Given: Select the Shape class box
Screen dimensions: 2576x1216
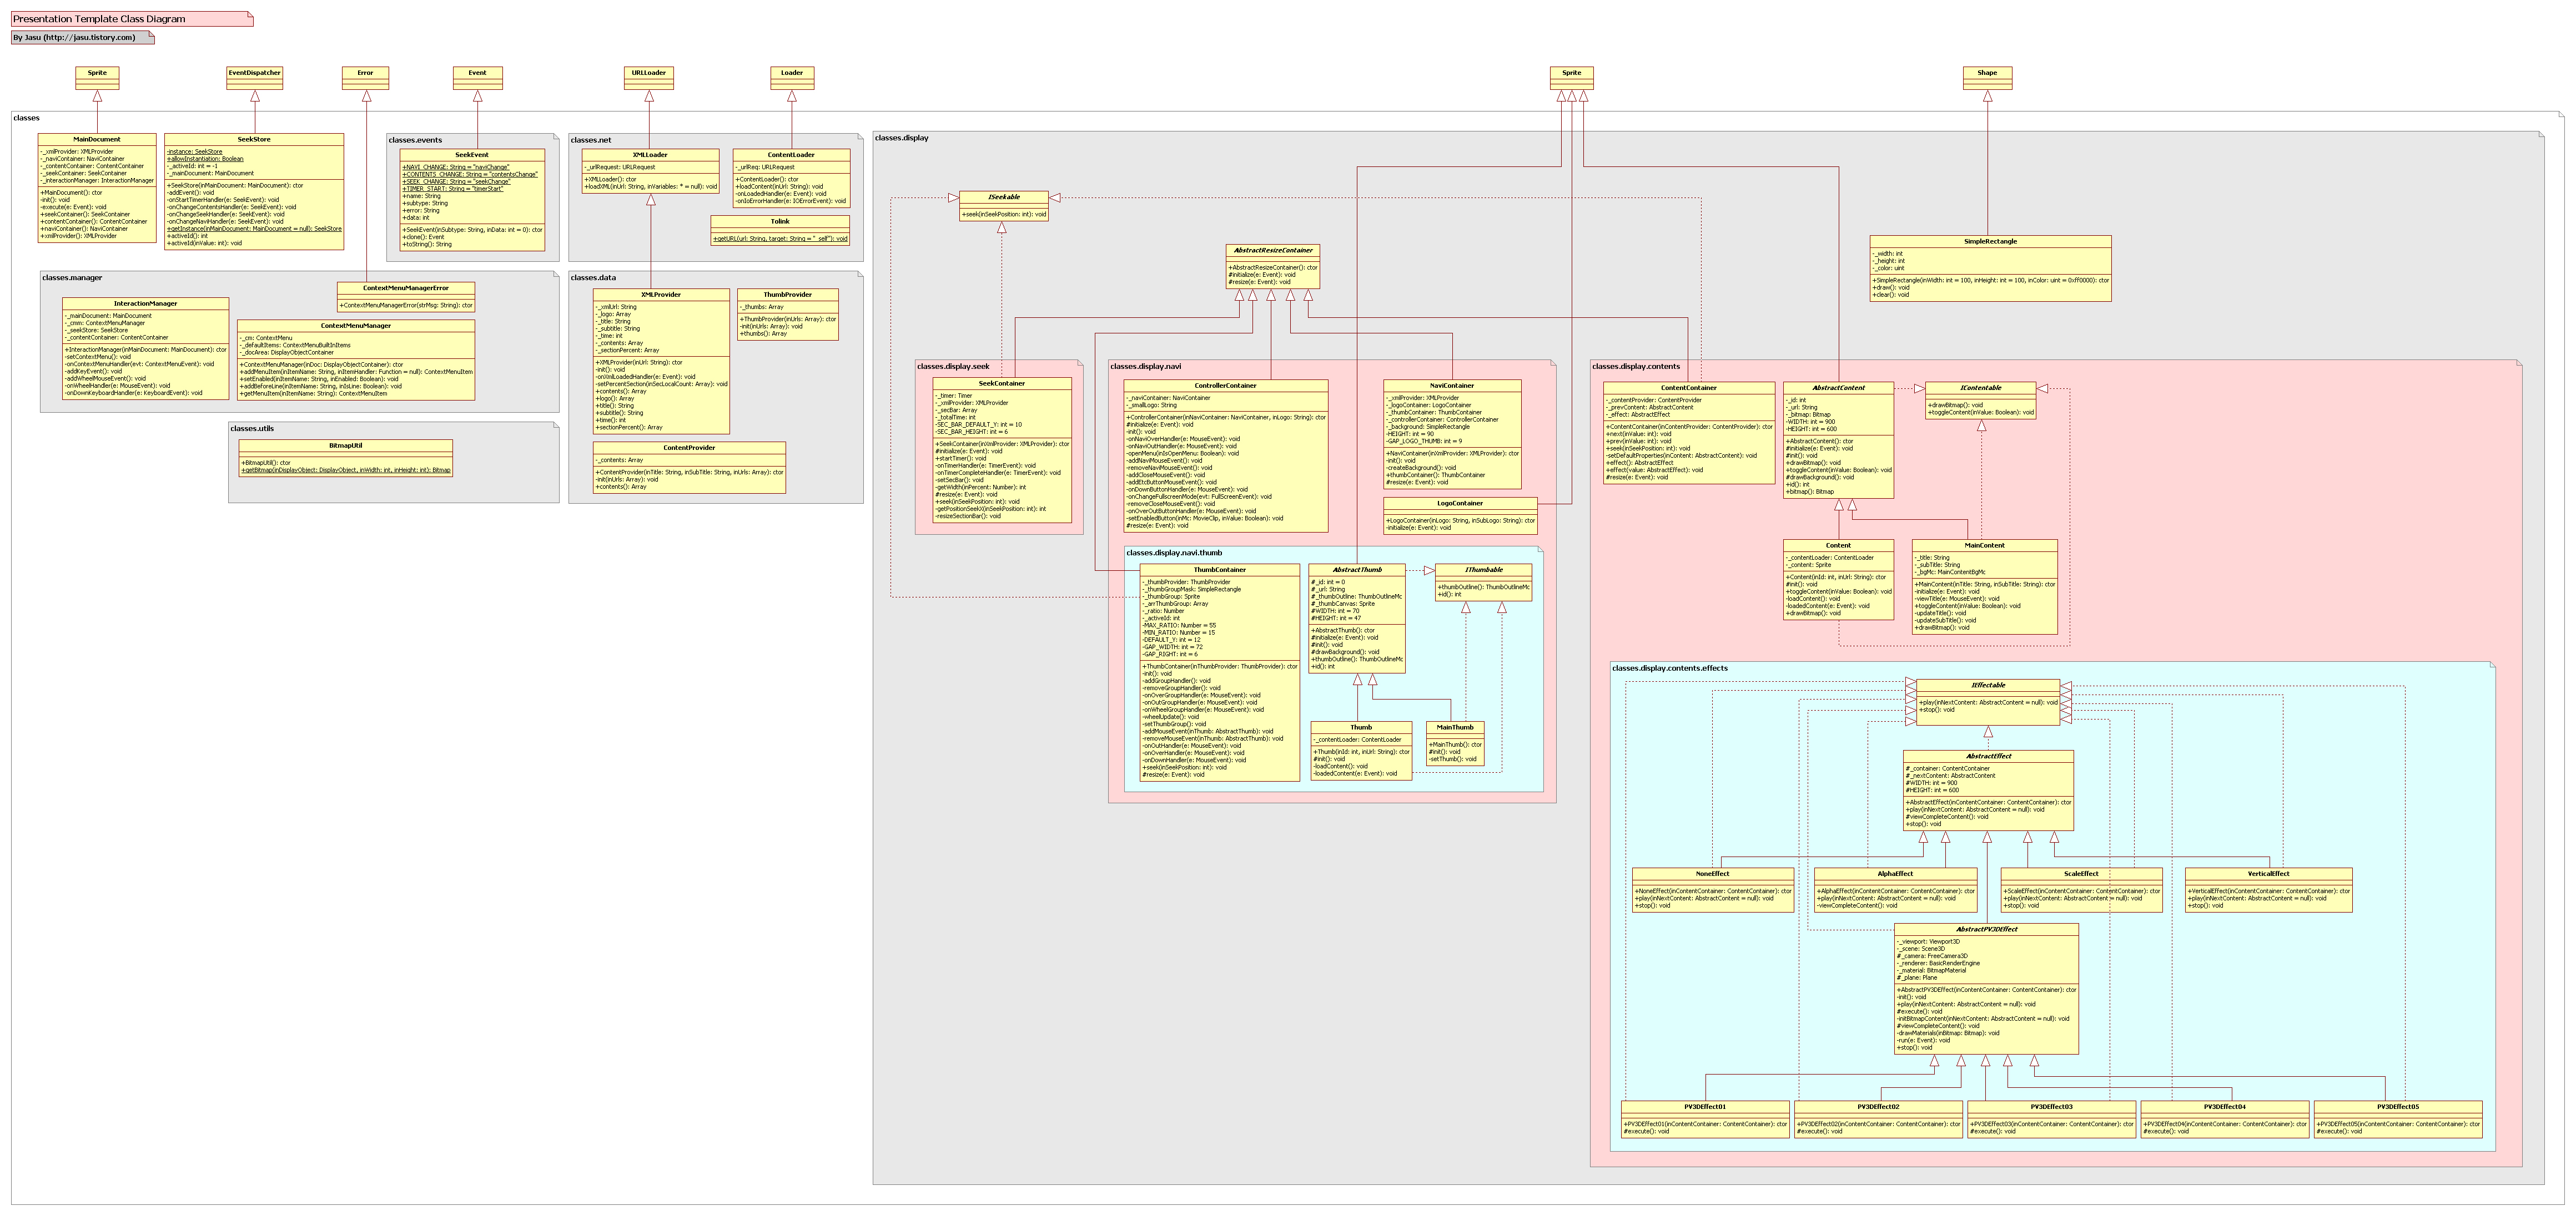Looking at the screenshot, I should click(1987, 78).
